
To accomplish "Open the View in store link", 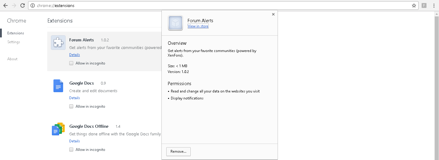I will 198,26.
